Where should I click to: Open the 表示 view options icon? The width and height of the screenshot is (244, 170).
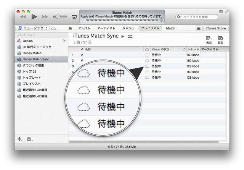coord(209,40)
